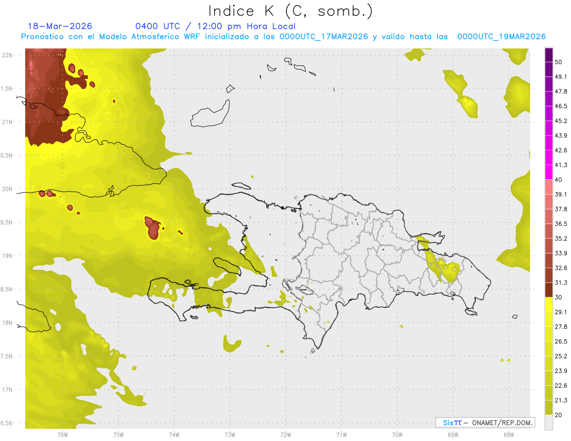Click the '69W' longitude label
Image resolution: width=571 pixels, height=441 pixels.
[453, 434]
